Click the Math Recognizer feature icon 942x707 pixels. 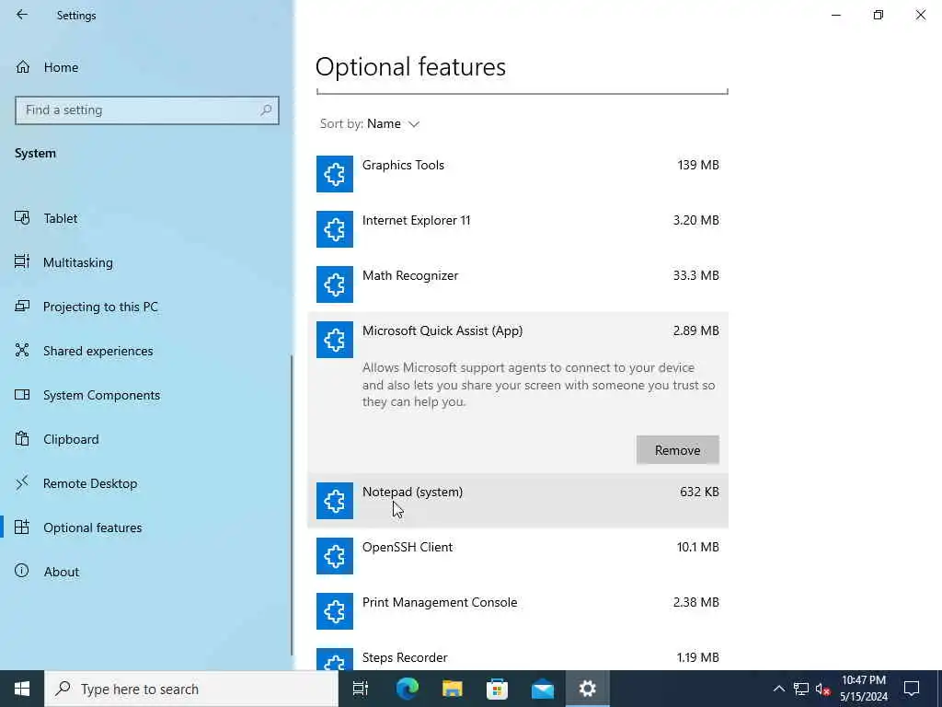pos(335,284)
